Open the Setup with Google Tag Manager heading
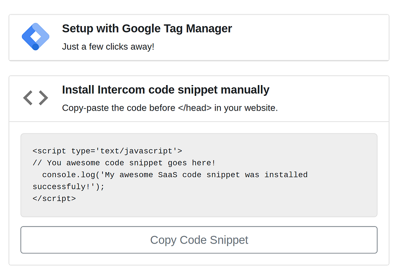The height and width of the screenshot is (279, 398). pos(147,28)
